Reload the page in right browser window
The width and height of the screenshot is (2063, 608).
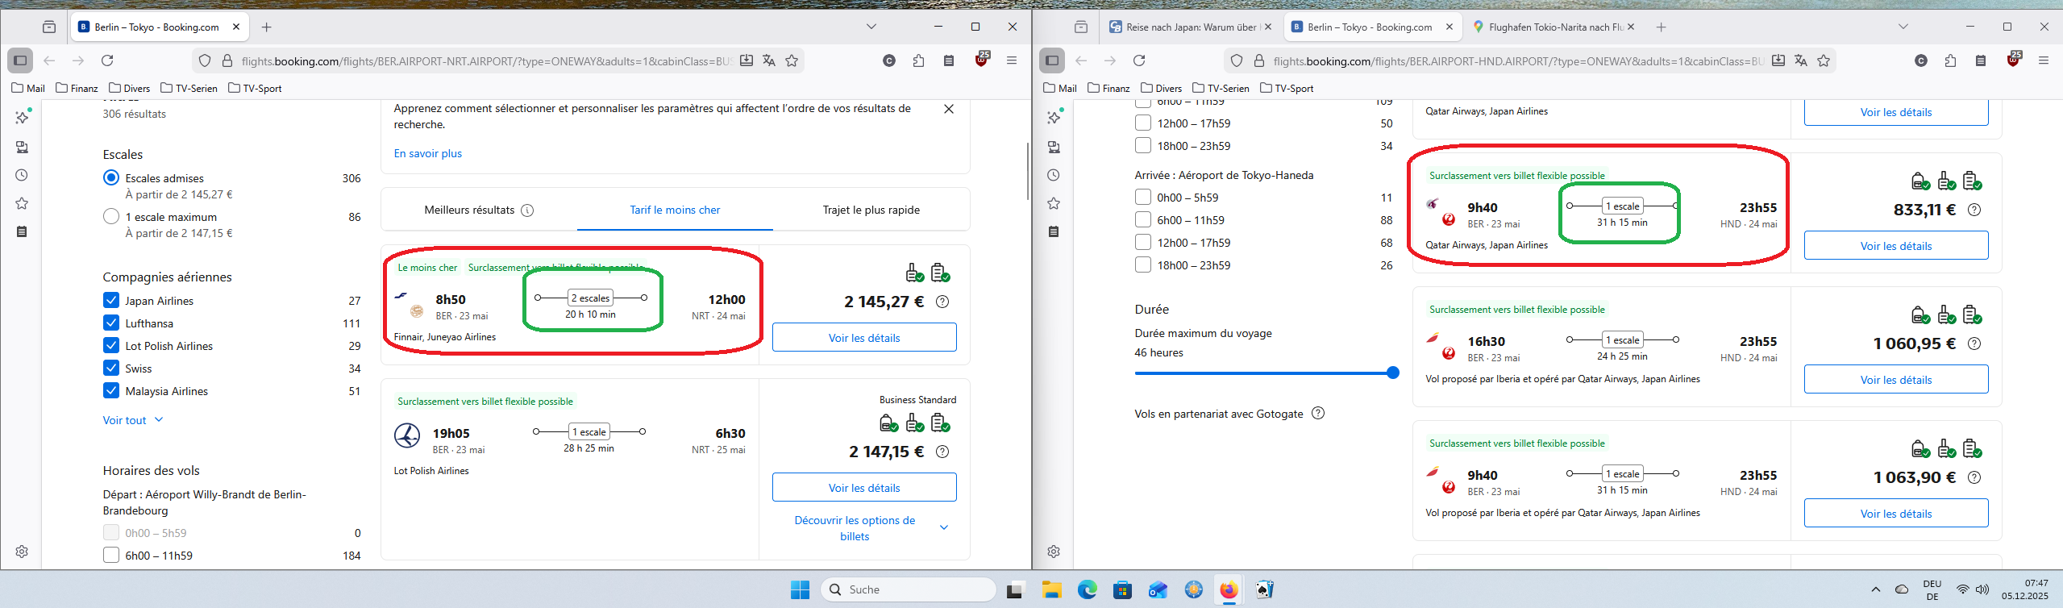click(x=1139, y=60)
